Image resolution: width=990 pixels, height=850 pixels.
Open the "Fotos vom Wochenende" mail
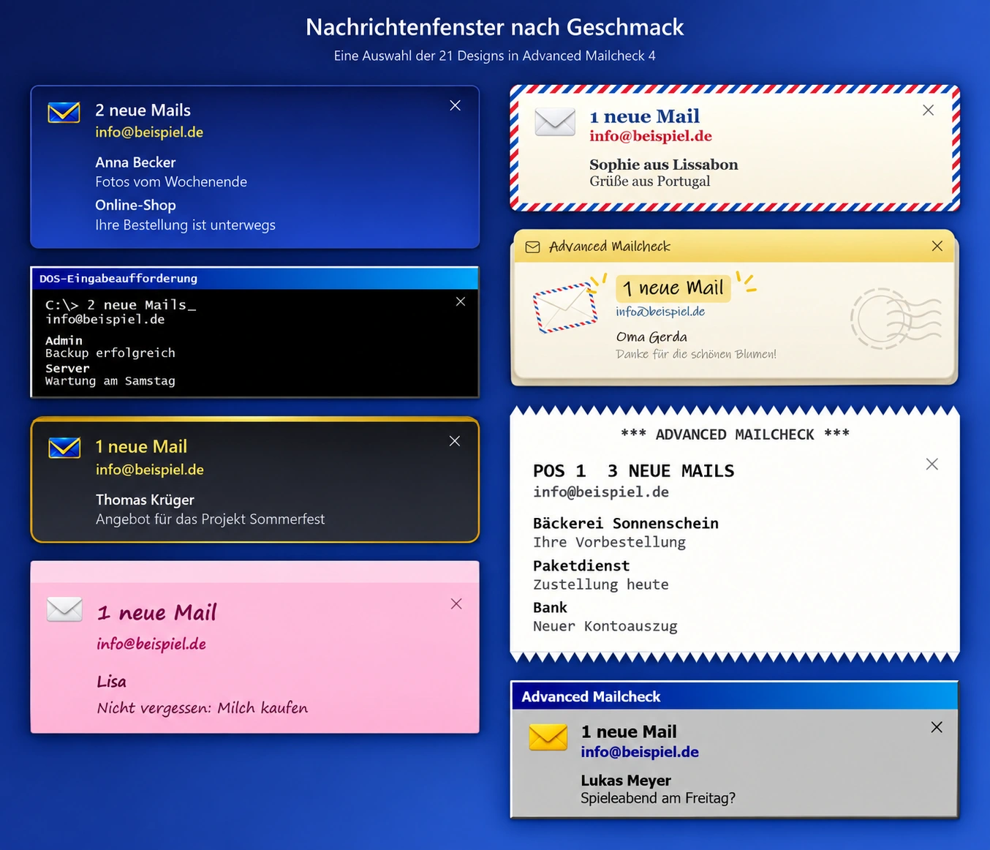(171, 182)
